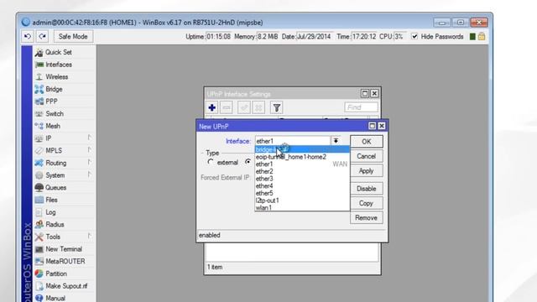Click the Copy button in the New UPnP dialog
Screen dimensions: 537x302
click(x=367, y=203)
